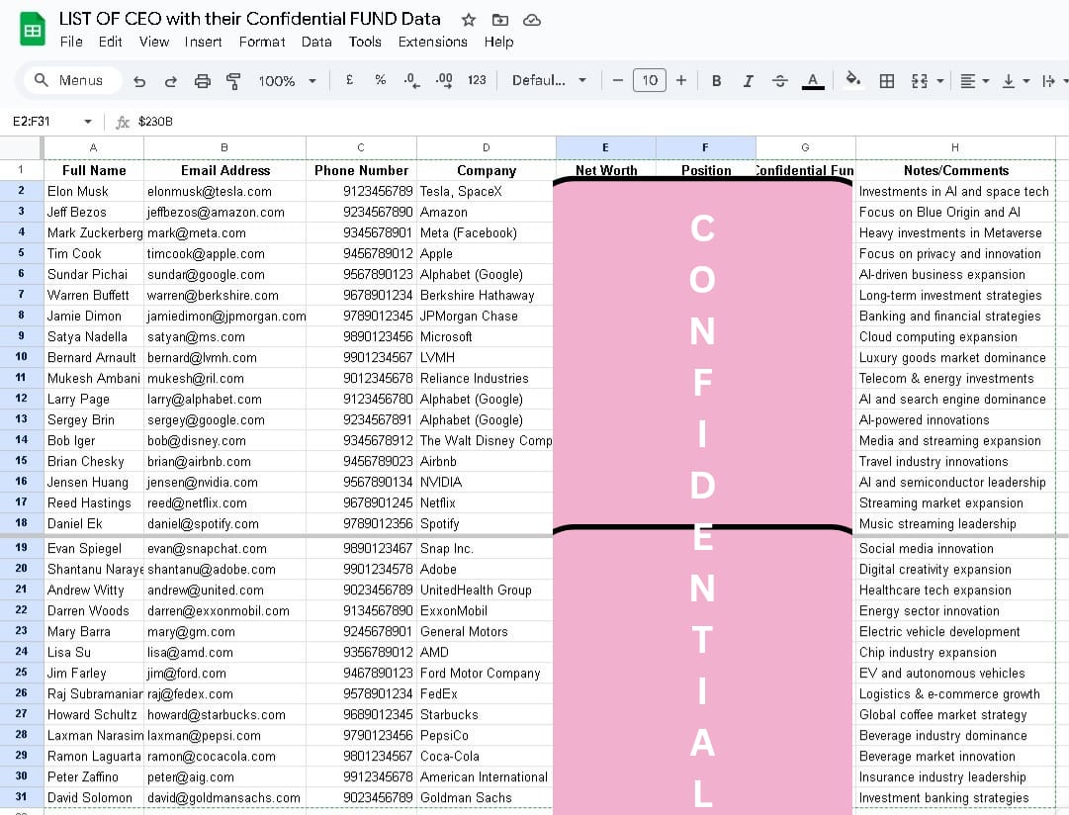Open vertical align options
The image size is (1069, 815).
pyautogui.click(x=1016, y=81)
